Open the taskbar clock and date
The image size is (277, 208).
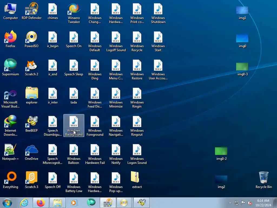coord(263,203)
